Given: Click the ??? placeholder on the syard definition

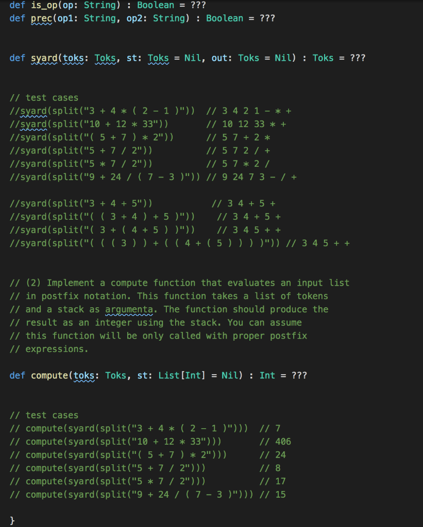Looking at the screenshot, I should [357, 58].
